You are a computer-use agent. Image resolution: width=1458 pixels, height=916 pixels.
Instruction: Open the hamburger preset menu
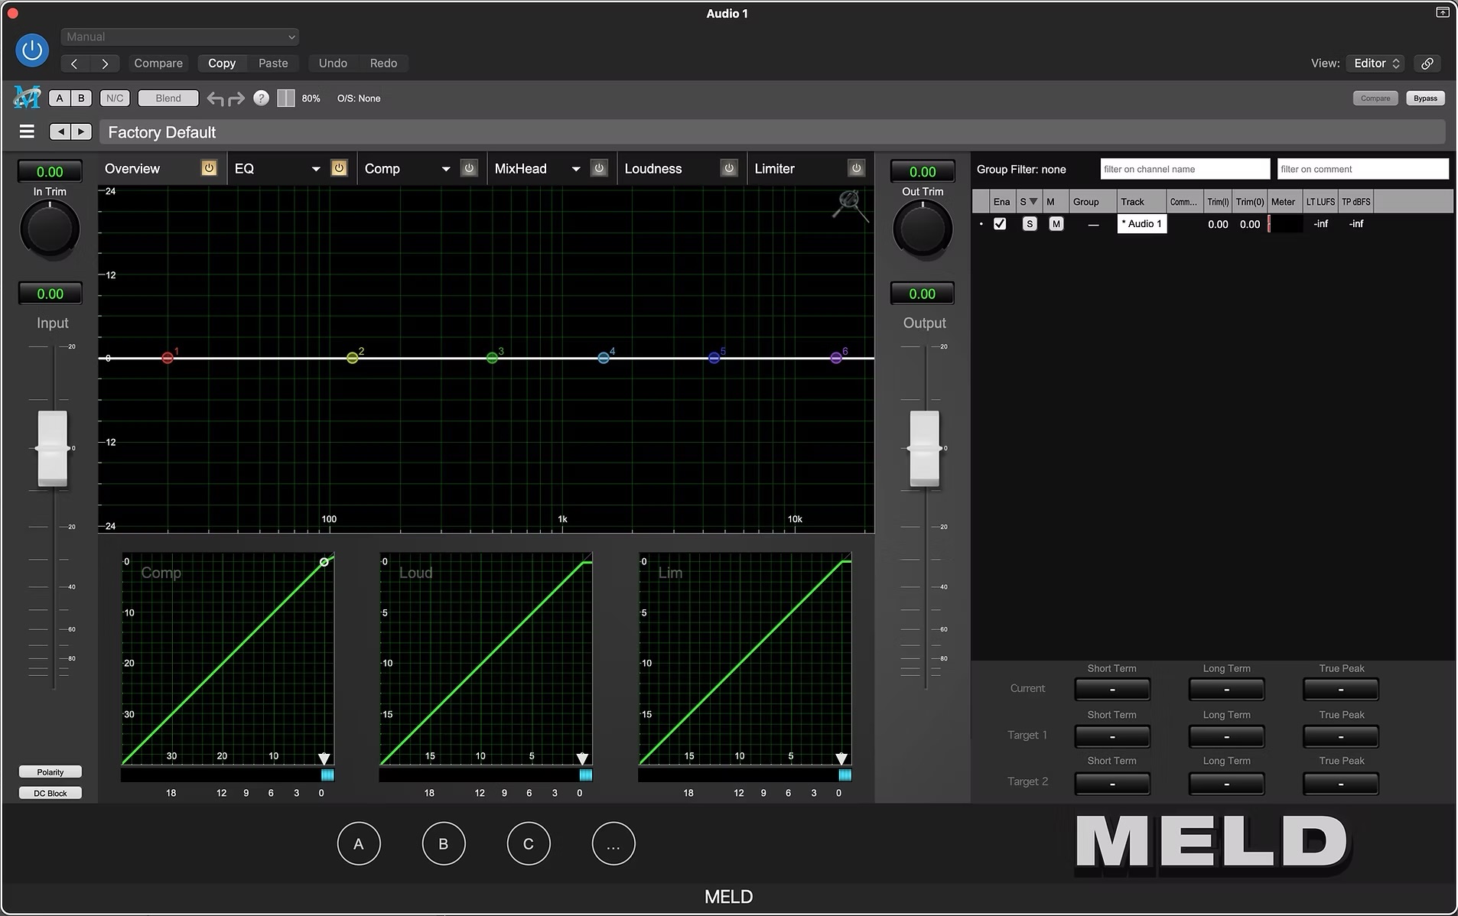(27, 132)
